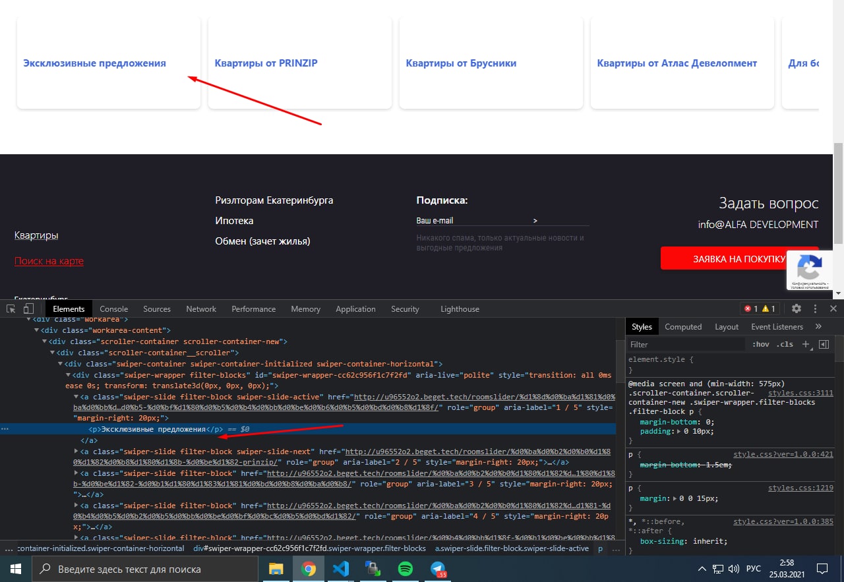The height and width of the screenshot is (582, 844).
Task: Click breadcrumb div#swiper-wrapper-cc62c956f1c7f2fd
Action: coord(310,548)
